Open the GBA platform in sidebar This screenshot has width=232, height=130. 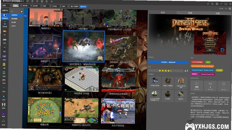(x=4, y=57)
